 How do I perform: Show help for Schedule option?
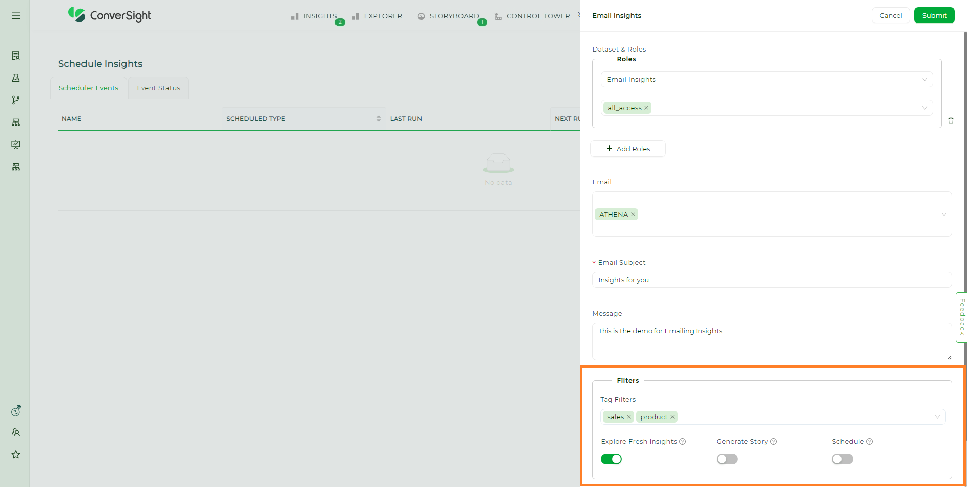coord(870,441)
